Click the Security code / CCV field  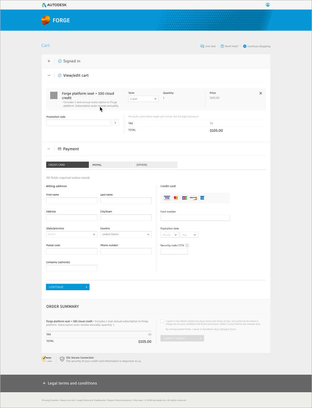click(174, 252)
